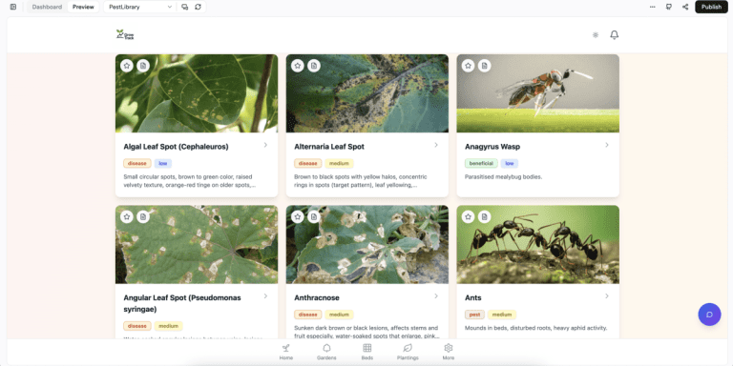The height and width of the screenshot is (366, 733).
Task: Open Anthracnose title
Action: pyautogui.click(x=317, y=297)
